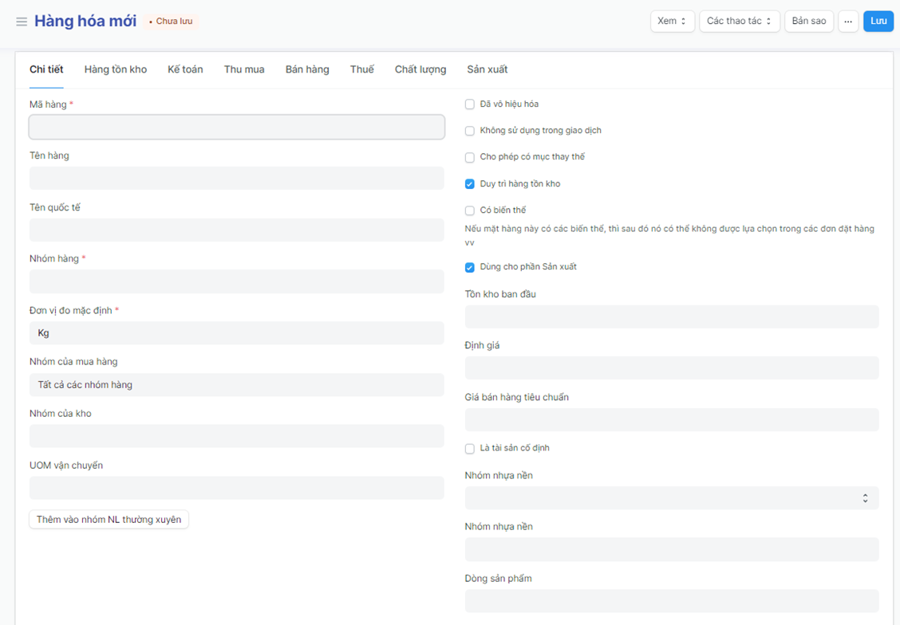Focus the Mã hàng input field
The image size is (900, 625).
pos(236,128)
